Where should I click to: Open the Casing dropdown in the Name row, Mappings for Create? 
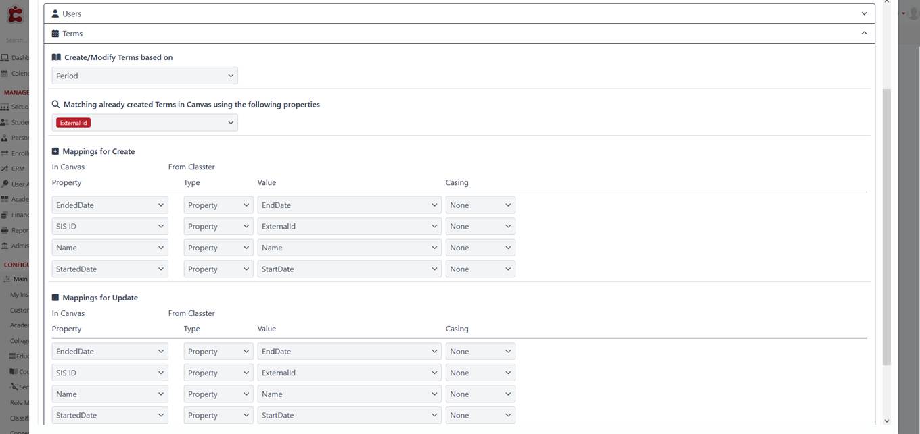click(480, 248)
